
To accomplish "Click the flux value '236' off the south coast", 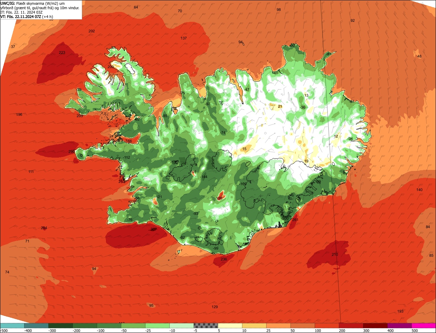I will [224, 259].
